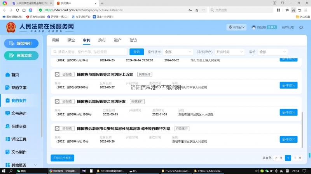Screen dimensions: 311x174
Task: Expand 其他服务 in the sidebar
Action: (x=21, y=165)
